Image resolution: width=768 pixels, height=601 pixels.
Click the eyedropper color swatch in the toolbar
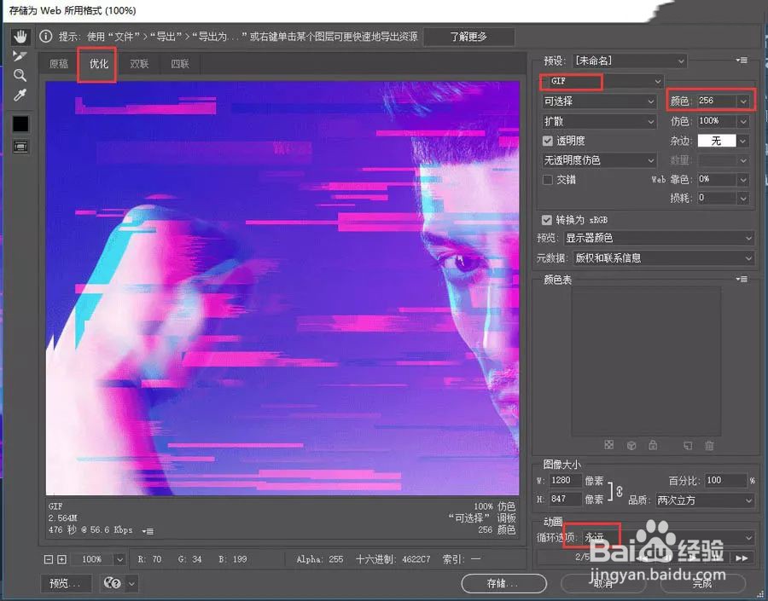pyautogui.click(x=20, y=123)
